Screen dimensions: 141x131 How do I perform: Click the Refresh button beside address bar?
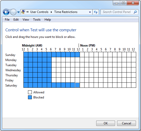point(96,12)
